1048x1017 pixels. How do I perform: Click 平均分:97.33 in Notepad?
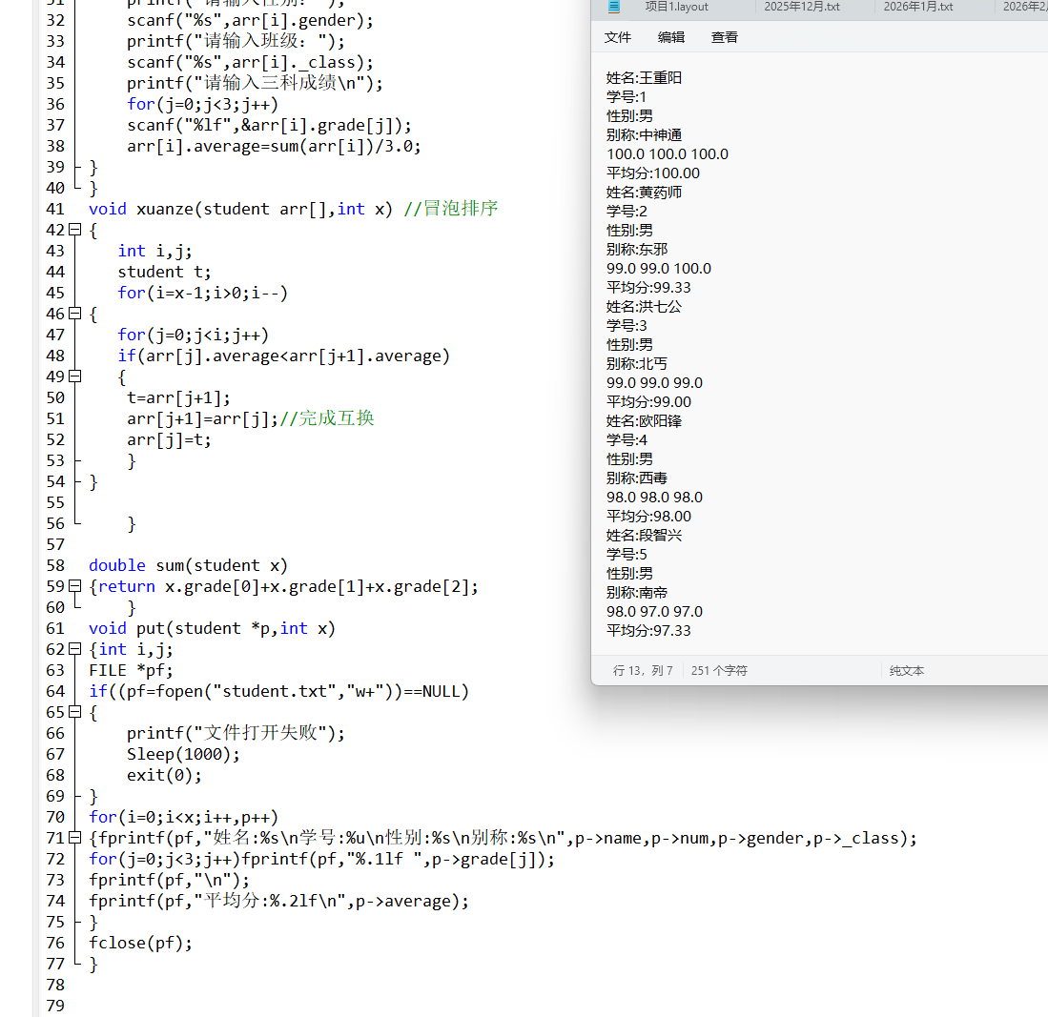pyautogui.click(x=648, y=631)
